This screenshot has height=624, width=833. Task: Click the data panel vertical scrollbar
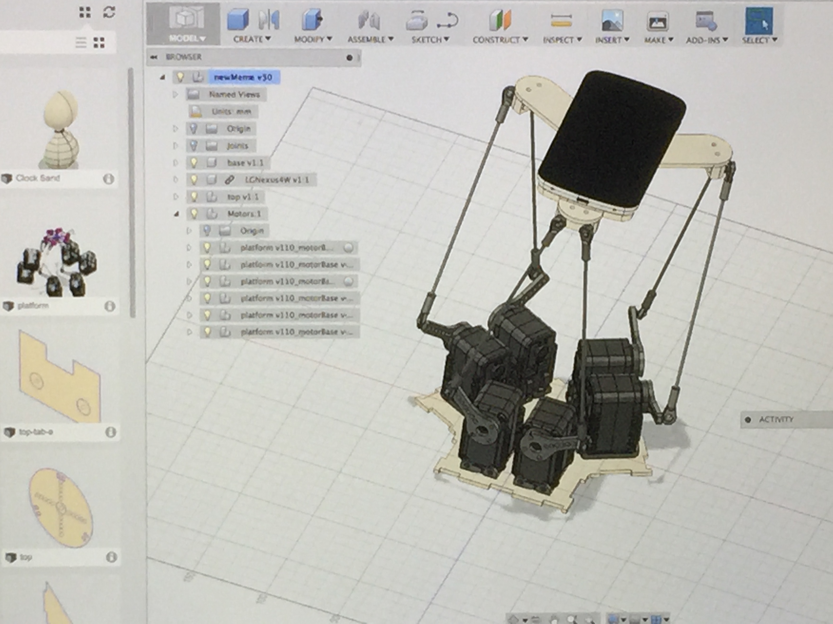[131, 192]
